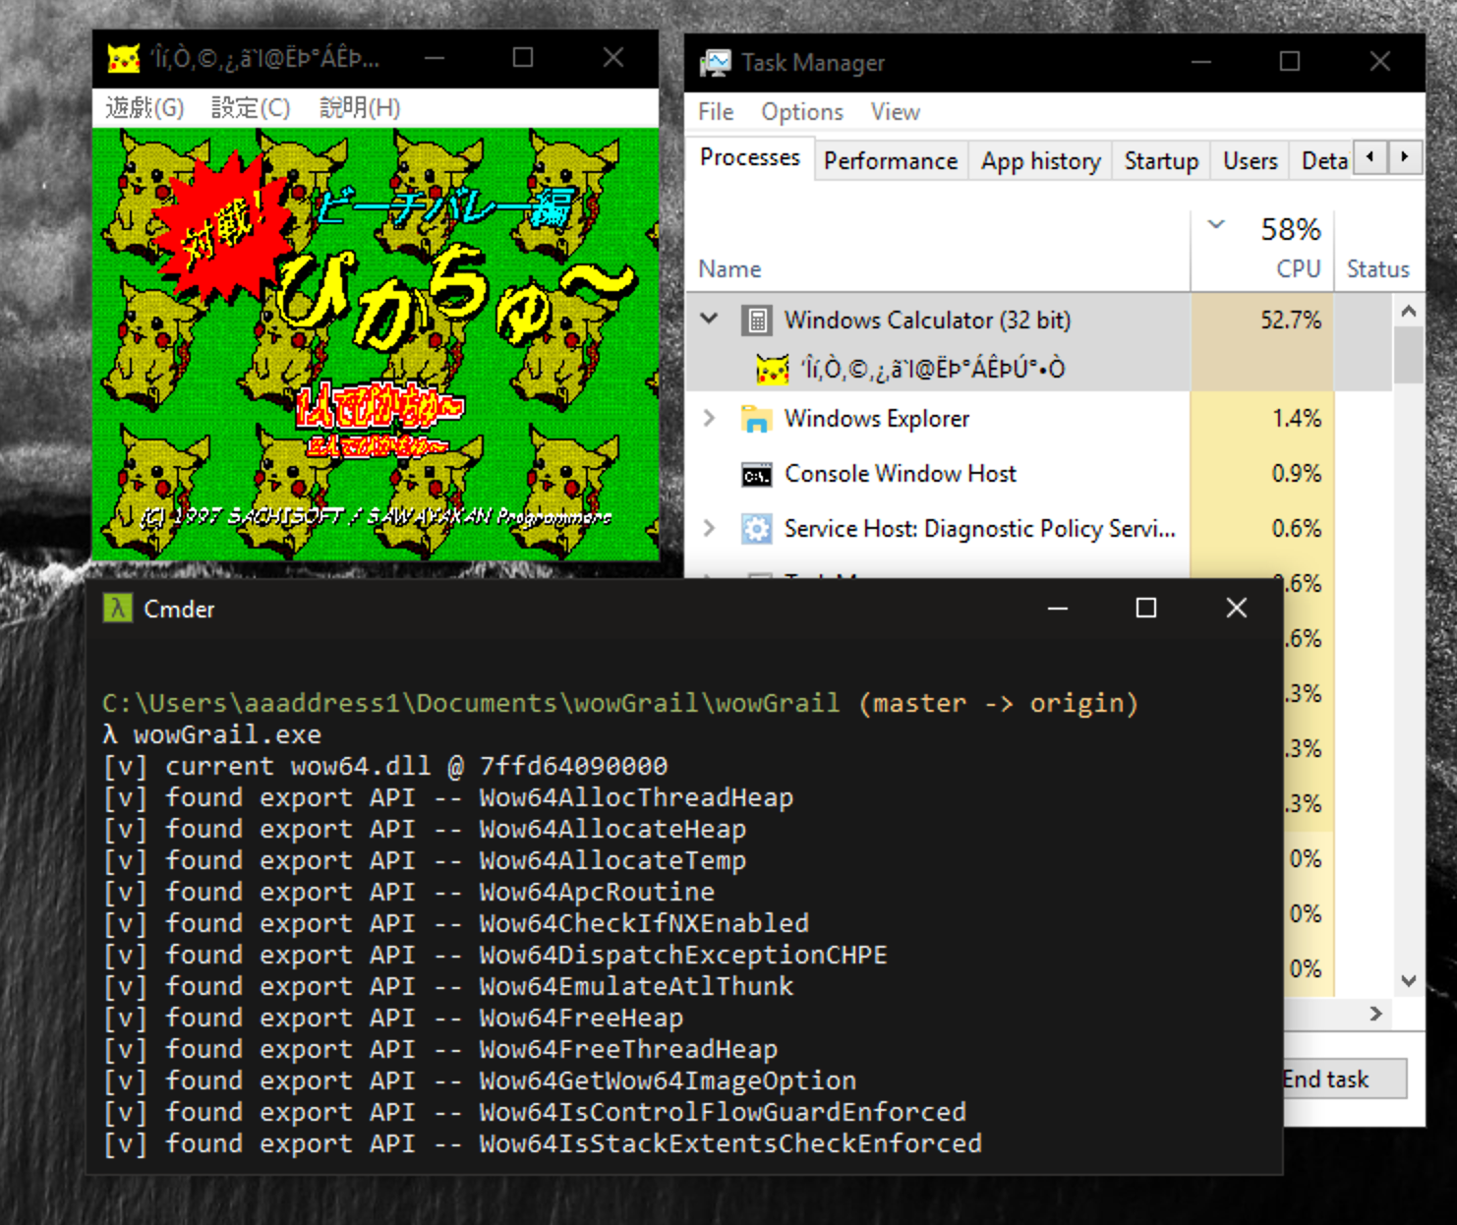Viewport: 1457px width, 1225px height.
Task: Click the Pikachu icon in Task Manager child row
Action: 772,369
